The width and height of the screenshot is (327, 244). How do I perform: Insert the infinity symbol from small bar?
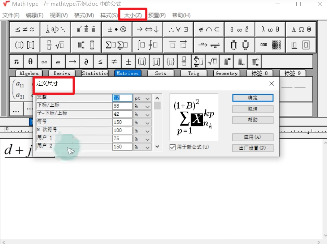(x=44, y=61)
